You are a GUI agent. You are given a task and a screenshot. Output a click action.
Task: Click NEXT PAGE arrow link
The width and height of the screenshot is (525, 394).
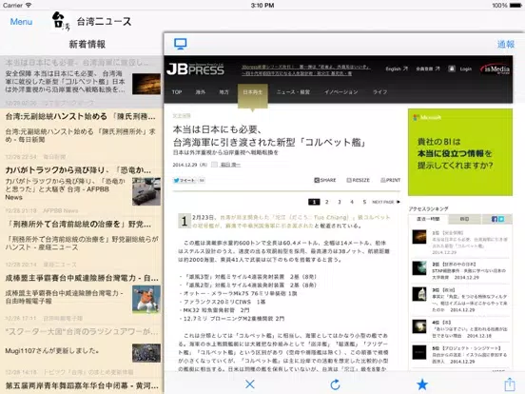click(x=386, y=202)
